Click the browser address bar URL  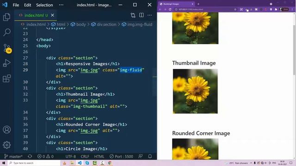point(191,9)
